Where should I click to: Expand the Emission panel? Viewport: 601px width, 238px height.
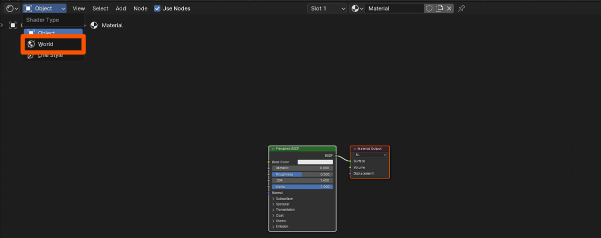point(273,226)
